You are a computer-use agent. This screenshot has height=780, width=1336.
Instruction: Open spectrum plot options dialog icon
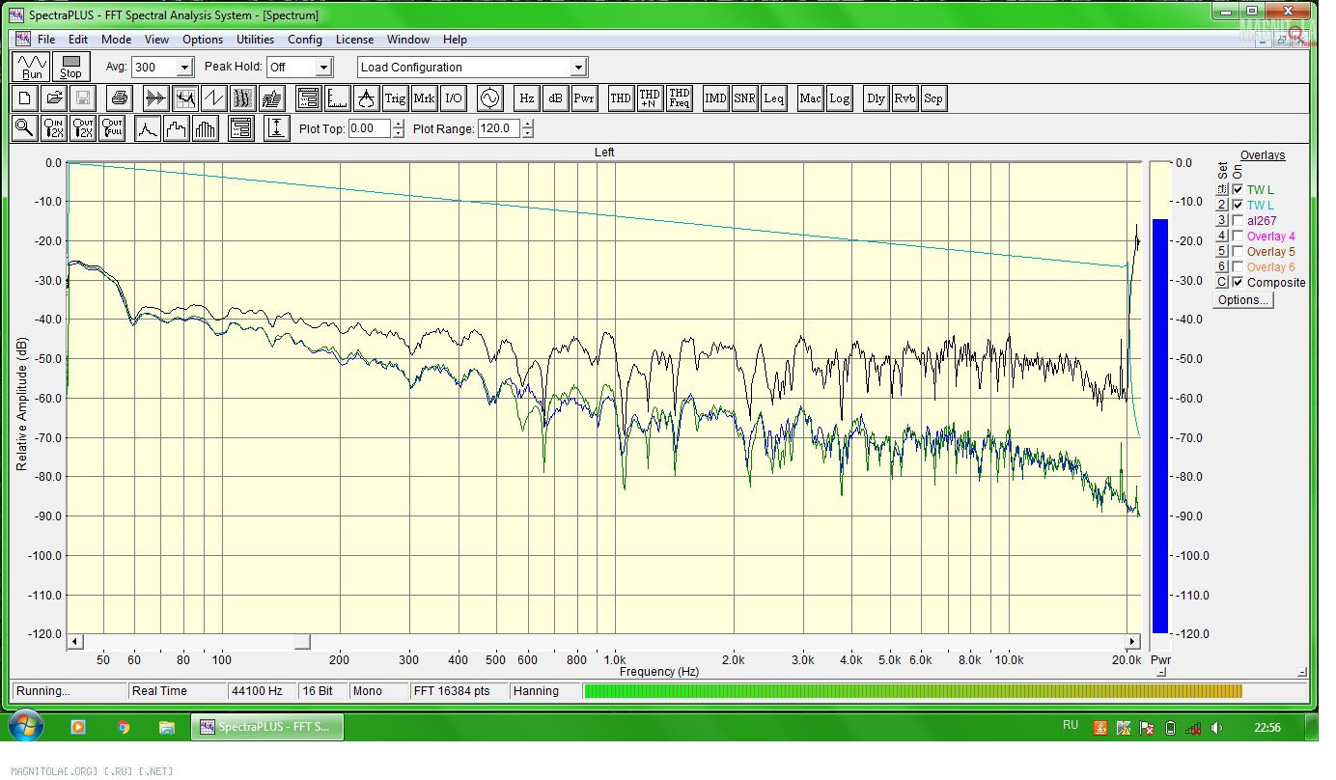pos(241,128)
